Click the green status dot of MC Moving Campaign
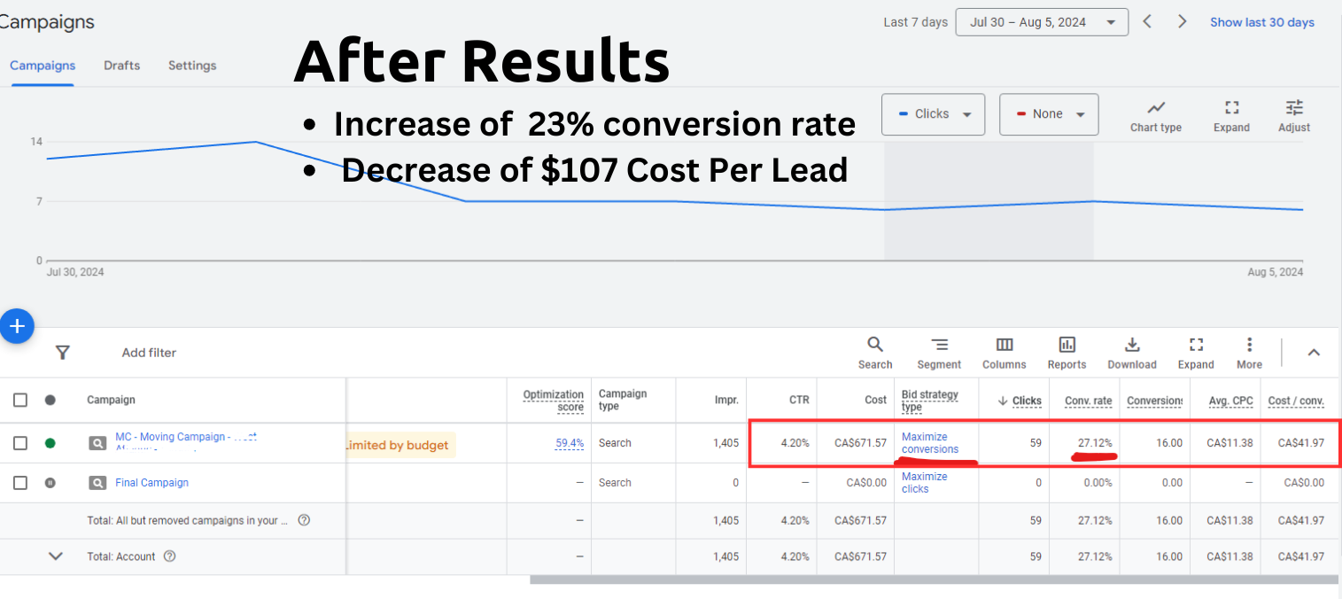Viewport: 1342px width, 599px height. (50, 443)
